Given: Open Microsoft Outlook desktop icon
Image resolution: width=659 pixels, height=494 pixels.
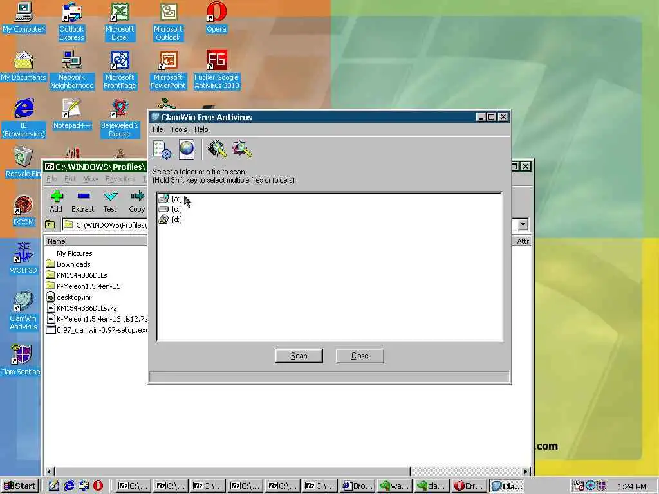Looking at the screenshot, I should tap(168, 22).
